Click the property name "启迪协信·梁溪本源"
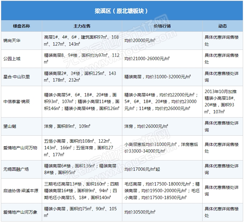Image resolution: width=244 pixels, height=223 pixels. click(x=21, y=191)
